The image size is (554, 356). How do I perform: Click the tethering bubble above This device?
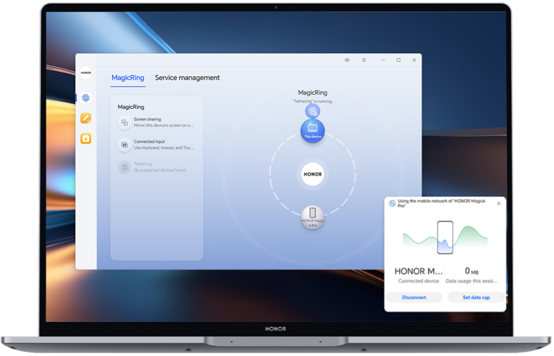(312, 111)
